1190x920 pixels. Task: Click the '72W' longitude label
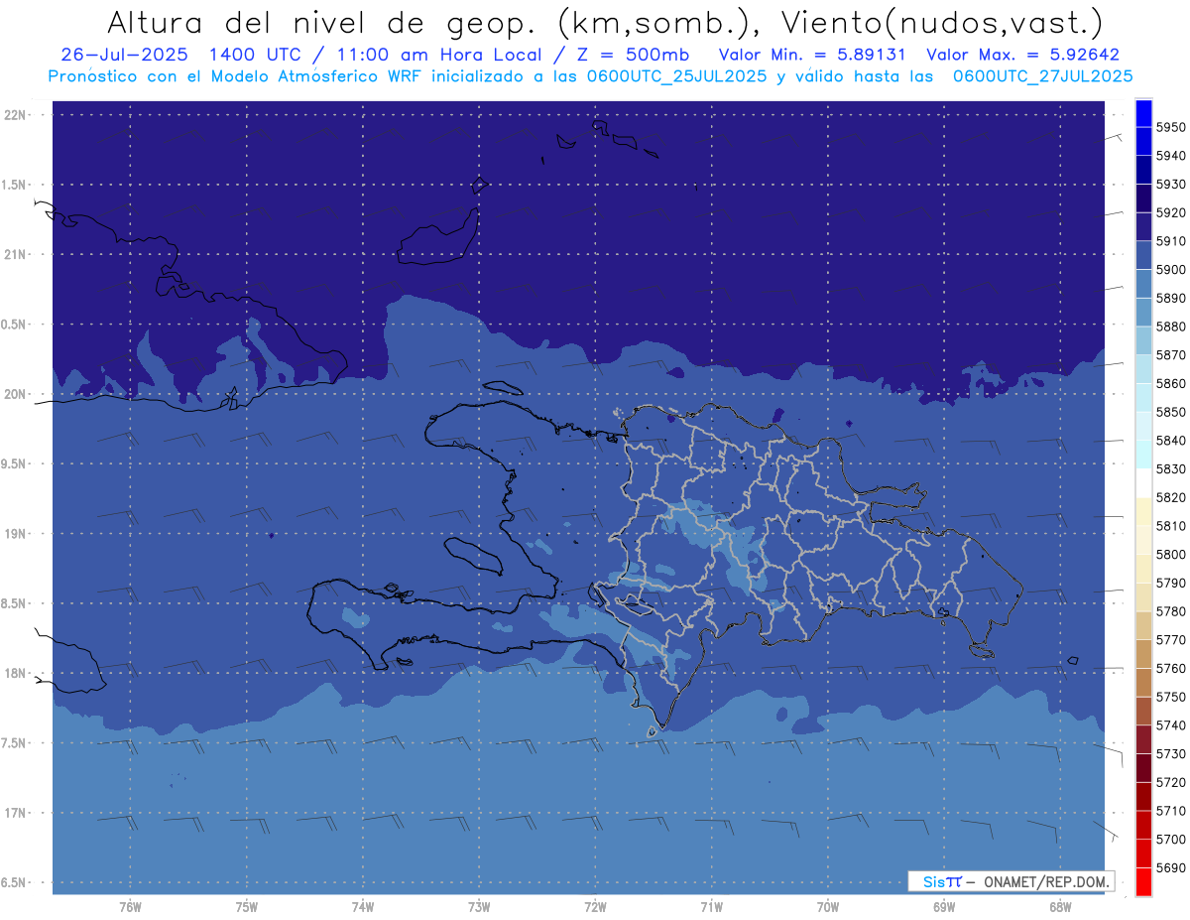pyautogui.click(x=596, y=907)
